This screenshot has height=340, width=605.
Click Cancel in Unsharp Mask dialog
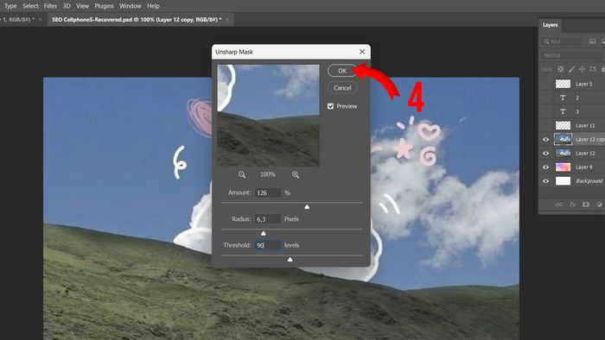pos(342,88)
